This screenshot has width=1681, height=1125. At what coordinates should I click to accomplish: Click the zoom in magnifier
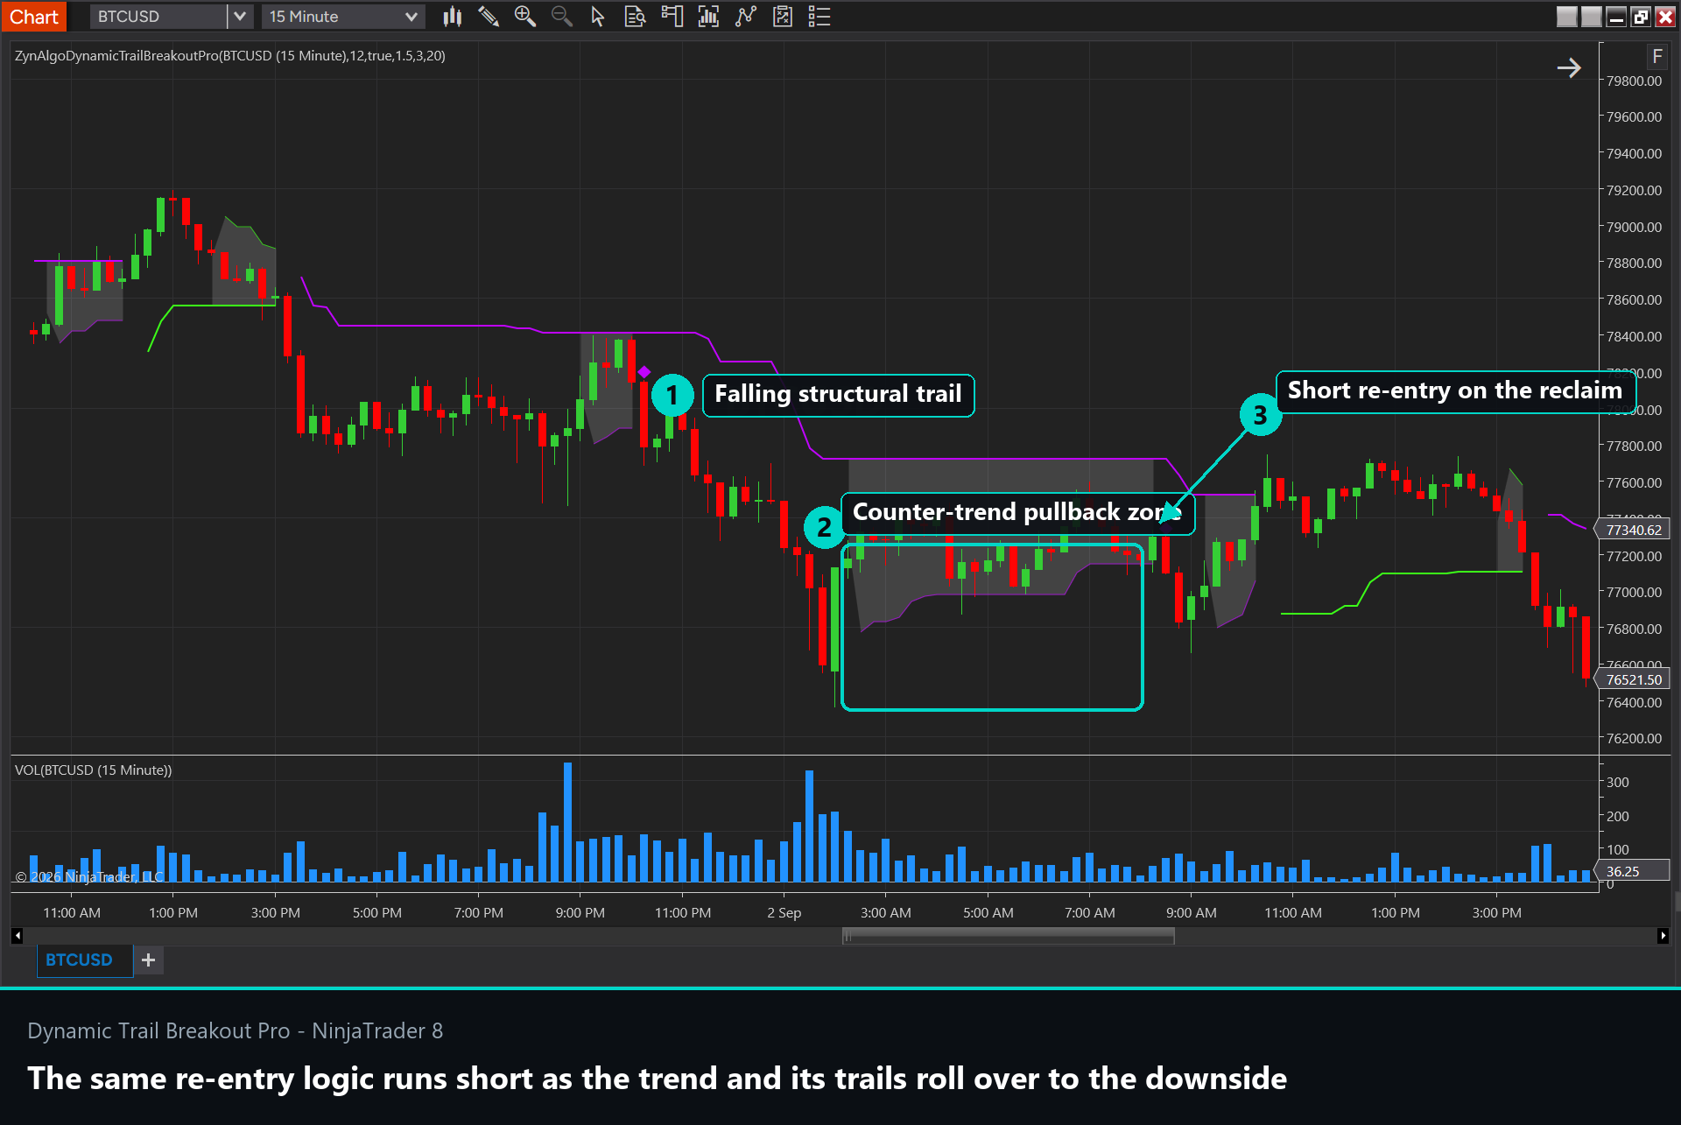tap(525, 17)
